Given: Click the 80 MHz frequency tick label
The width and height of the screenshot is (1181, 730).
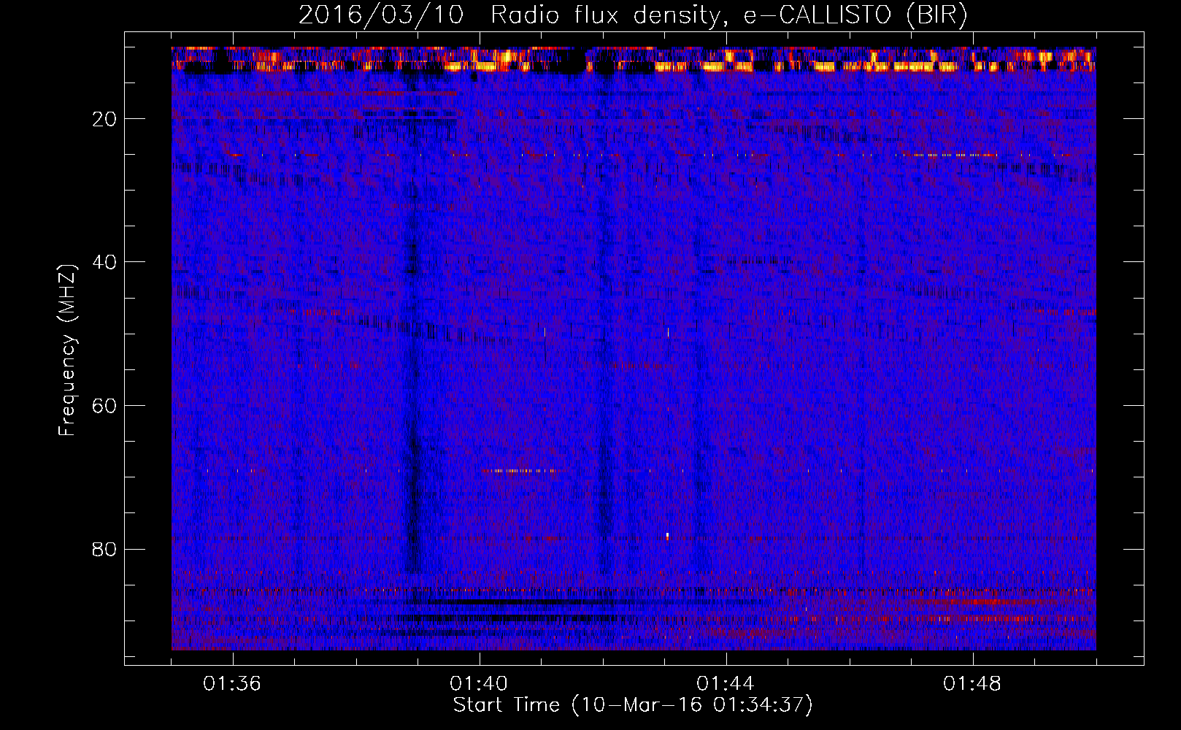Looking at the screenshot, I should click(x=105, y=549).
